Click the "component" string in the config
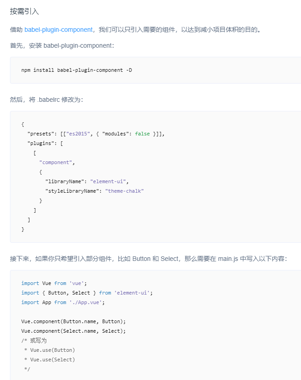 pyautogui.click(x=56, y=162)
